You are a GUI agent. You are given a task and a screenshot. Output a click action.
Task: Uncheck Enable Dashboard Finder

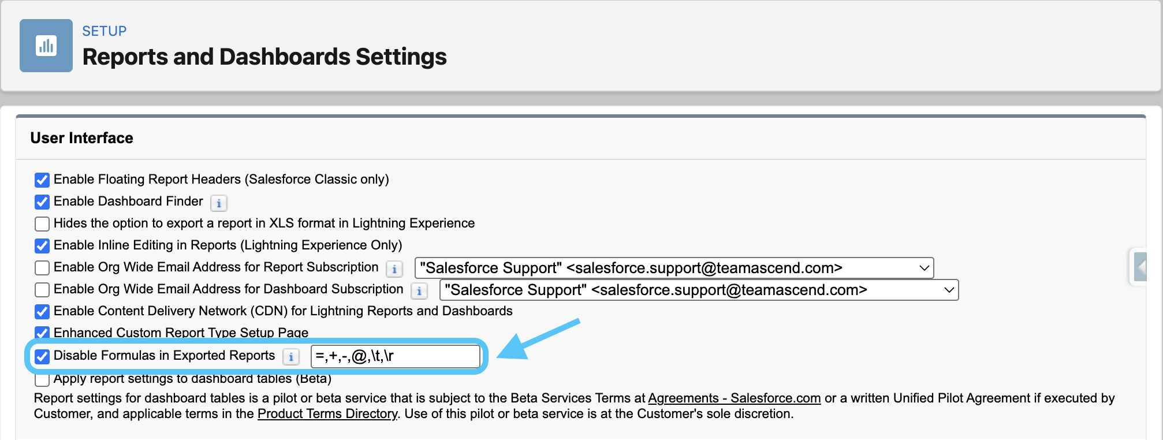pyautogui.click(x=42, y=202)
